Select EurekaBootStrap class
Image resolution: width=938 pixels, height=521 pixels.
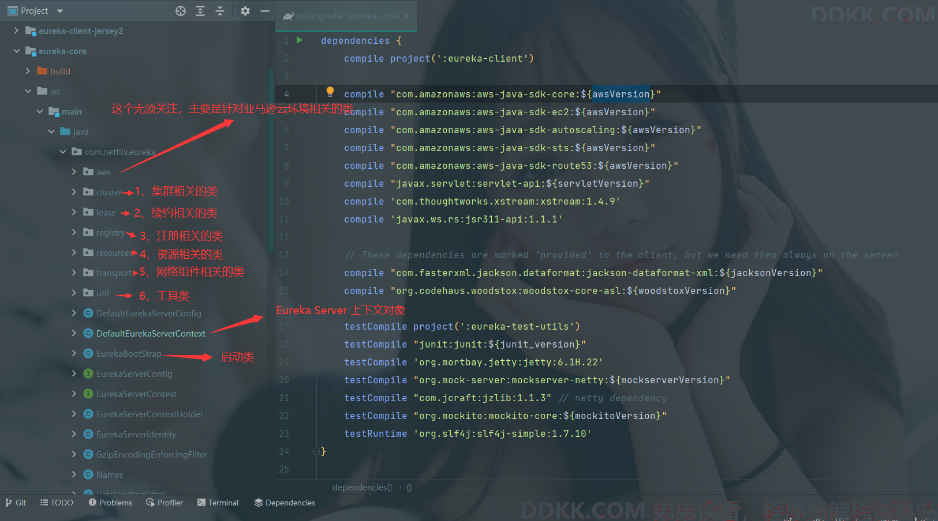coord(129,353)
